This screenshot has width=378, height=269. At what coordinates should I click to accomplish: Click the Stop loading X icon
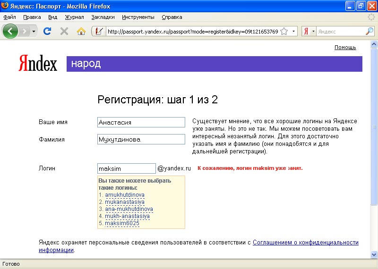(x=64, y=31)
